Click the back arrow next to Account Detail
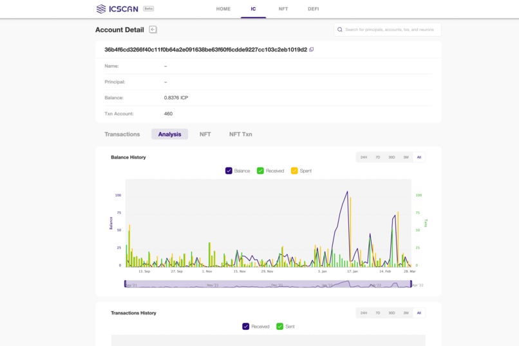The width and height of the screenshot is (519, 346). click(x=153, y=30)
